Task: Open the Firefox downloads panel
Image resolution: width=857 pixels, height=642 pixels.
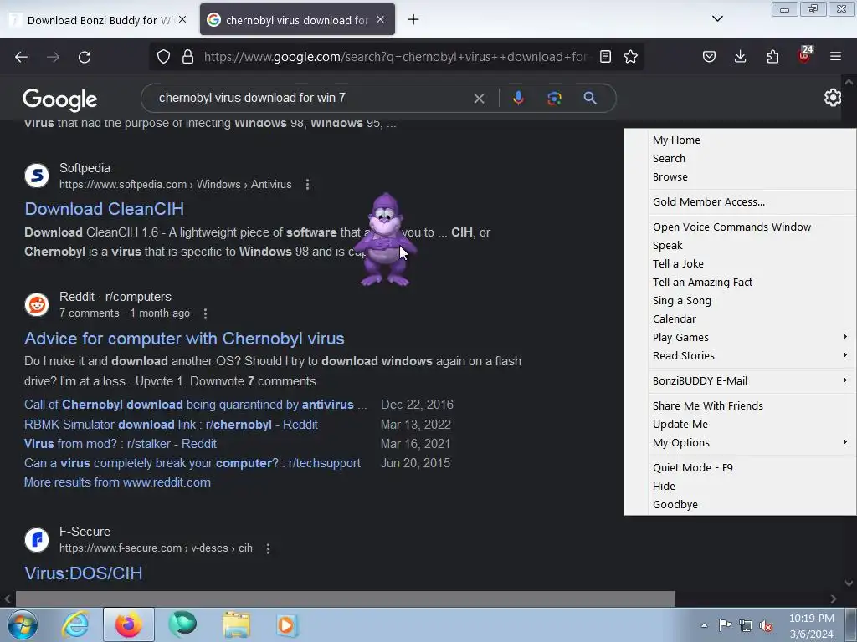Action: click(x=740, y=57)
